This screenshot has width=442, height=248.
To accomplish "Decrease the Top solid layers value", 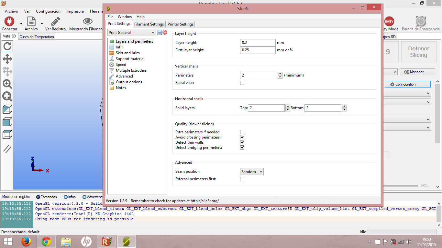I will (x=288, y=110).
